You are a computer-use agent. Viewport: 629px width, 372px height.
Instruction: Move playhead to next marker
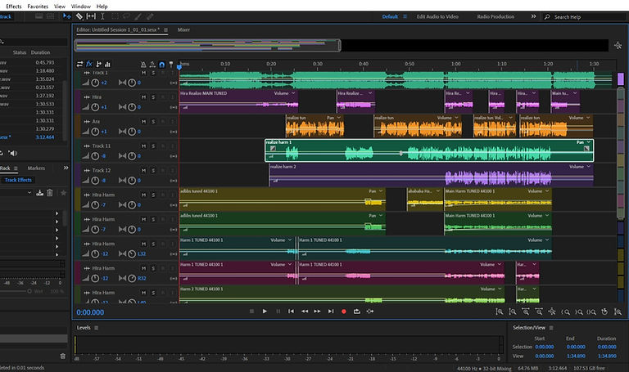coord(331,311)
